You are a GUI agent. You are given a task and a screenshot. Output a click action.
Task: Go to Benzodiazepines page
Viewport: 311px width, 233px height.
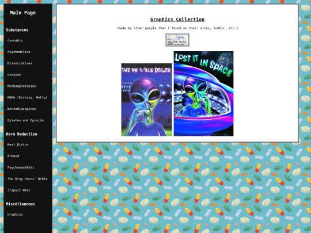[x=22, y=109]
